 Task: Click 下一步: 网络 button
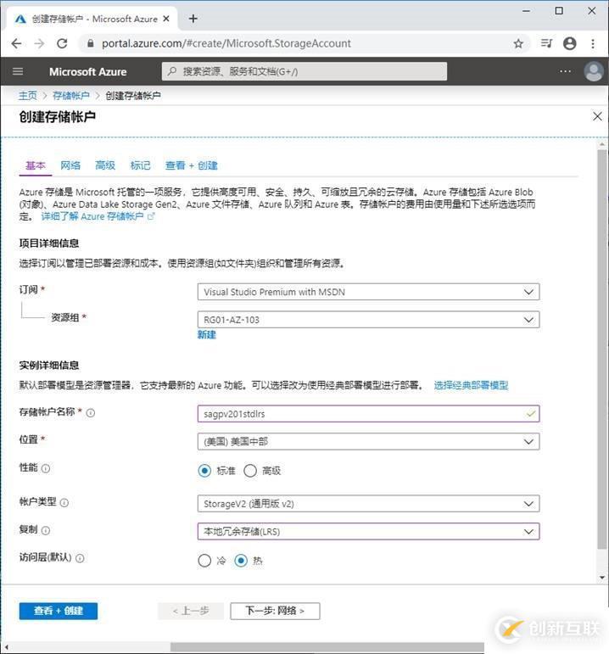click(275, 611)
